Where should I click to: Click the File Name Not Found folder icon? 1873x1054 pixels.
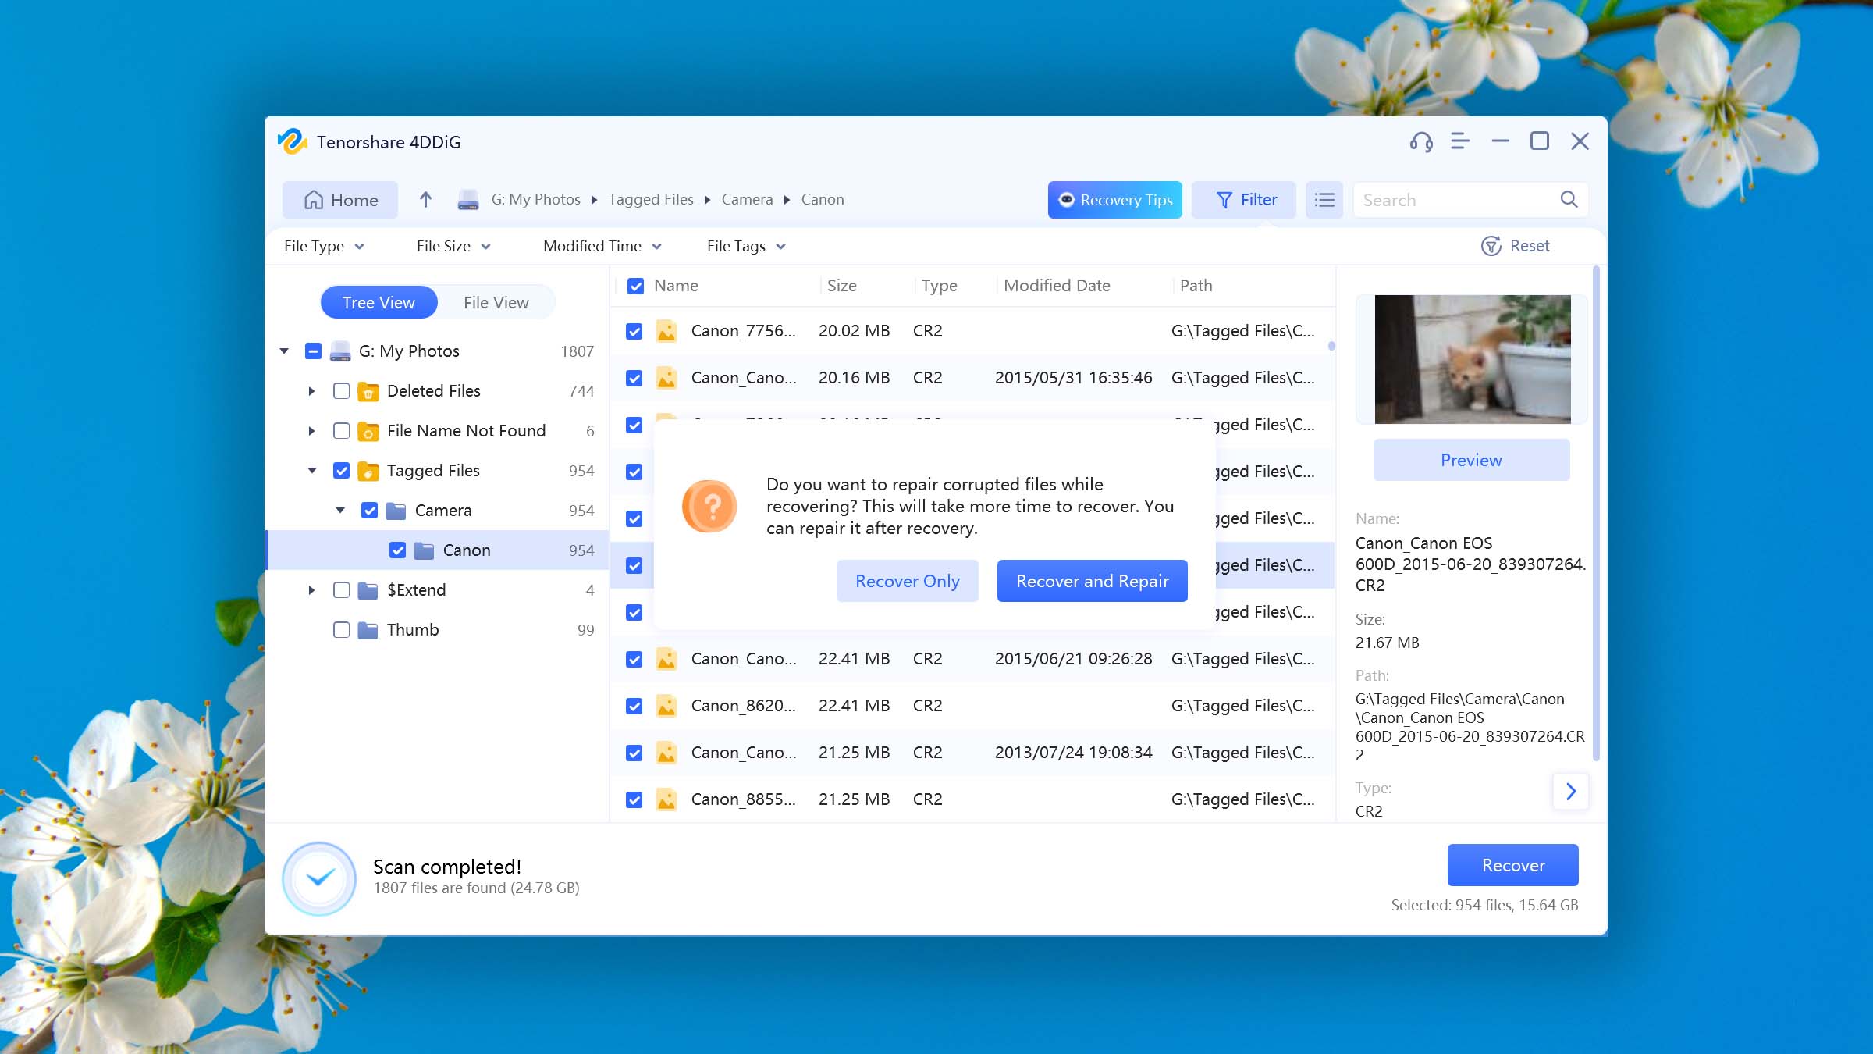[368, 431]
